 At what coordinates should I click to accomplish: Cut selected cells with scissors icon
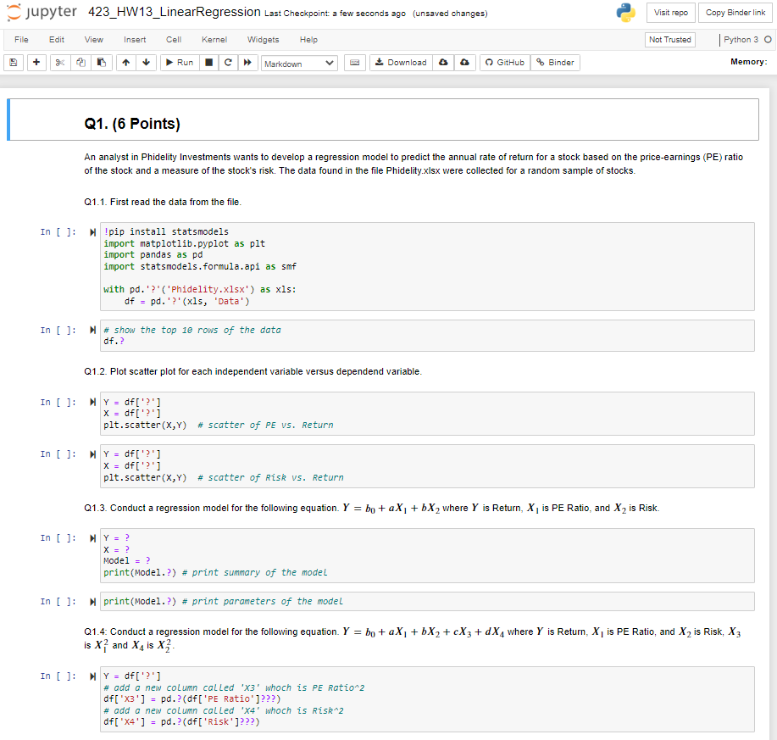tap(60, 63)
